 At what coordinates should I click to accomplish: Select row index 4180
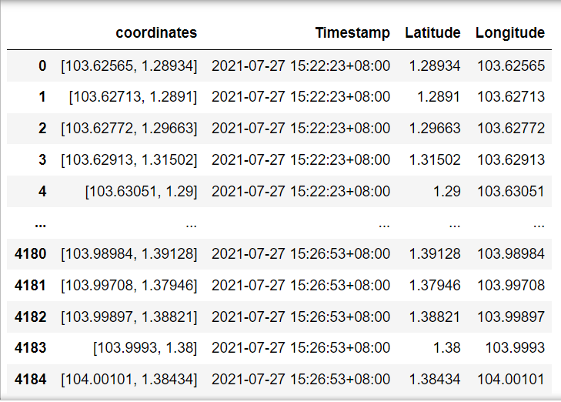pyautogui.click(x=31, y=254)
